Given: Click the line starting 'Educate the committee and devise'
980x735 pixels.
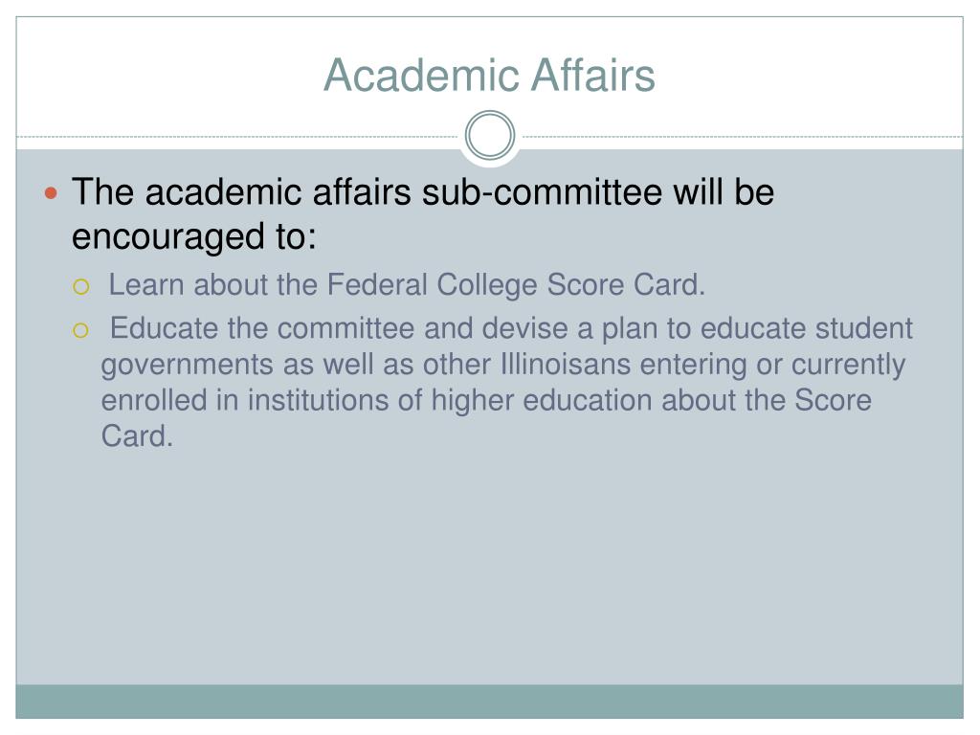Looking at the screenshot, I should 511,328.
